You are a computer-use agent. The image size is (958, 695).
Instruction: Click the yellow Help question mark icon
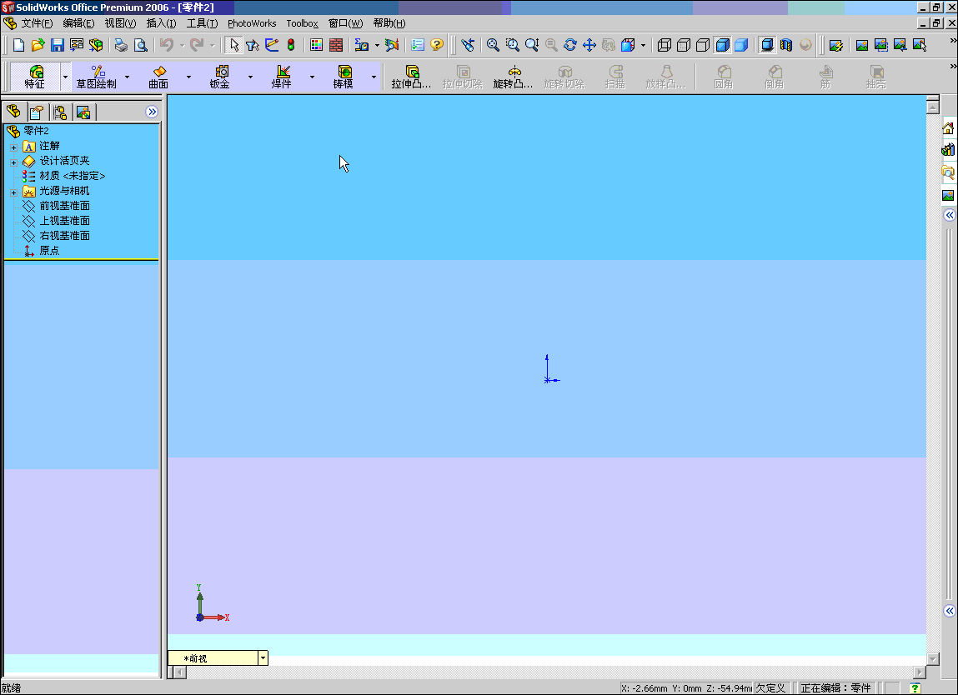tap(437, 45)
